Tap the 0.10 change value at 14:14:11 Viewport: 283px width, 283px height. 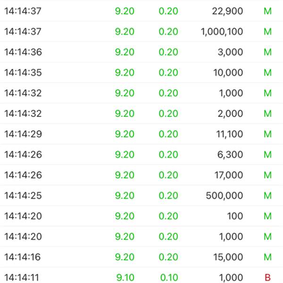(x=169, y=277)
